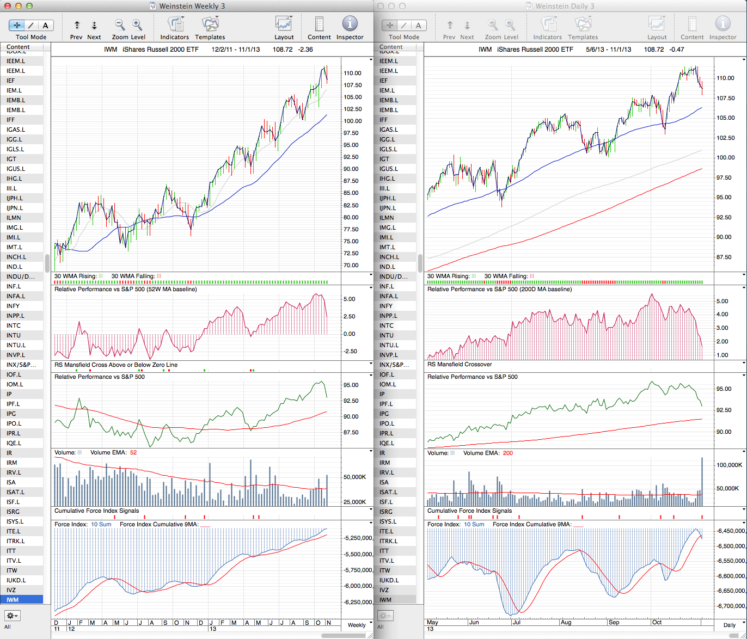Open Templates in the Weekly window toolbar
The height and width of the screenshot is (639, 747).
click(x=210, y=24)
